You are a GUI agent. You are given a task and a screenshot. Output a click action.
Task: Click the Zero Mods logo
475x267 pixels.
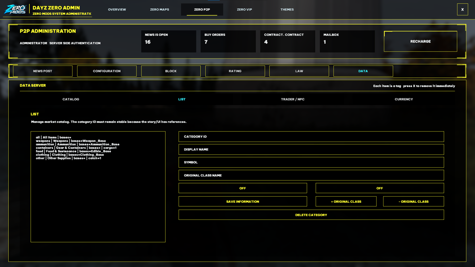coord(15,10)
